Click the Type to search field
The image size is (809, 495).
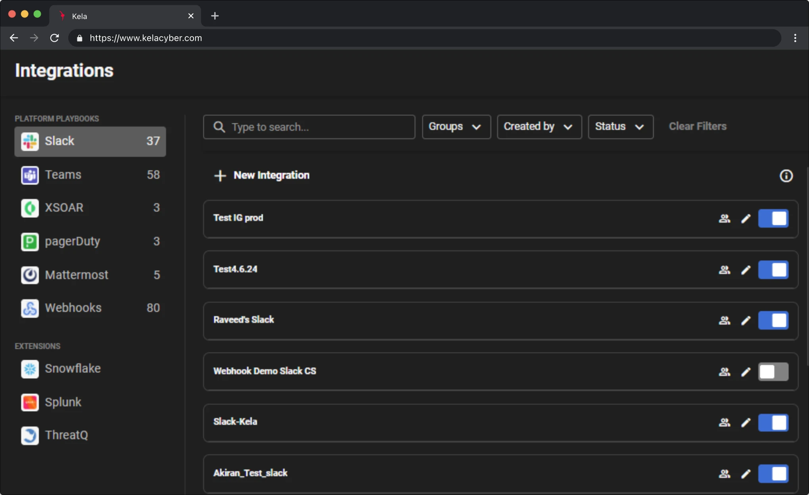click(309, 127)
